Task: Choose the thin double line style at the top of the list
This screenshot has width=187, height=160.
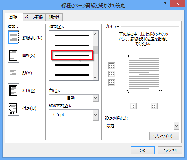Action: [71, 36]
